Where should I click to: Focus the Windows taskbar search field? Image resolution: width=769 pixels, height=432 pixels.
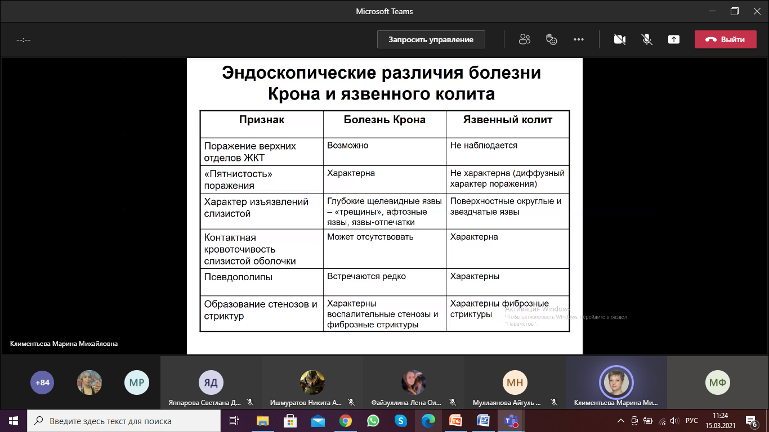(124, 421)
